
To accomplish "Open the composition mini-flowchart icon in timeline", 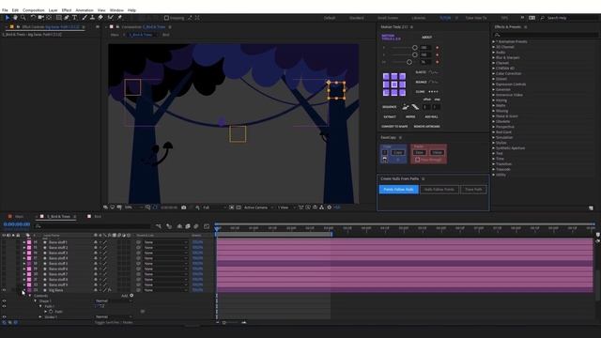I will pyautogui.click(x=159, y=226).
